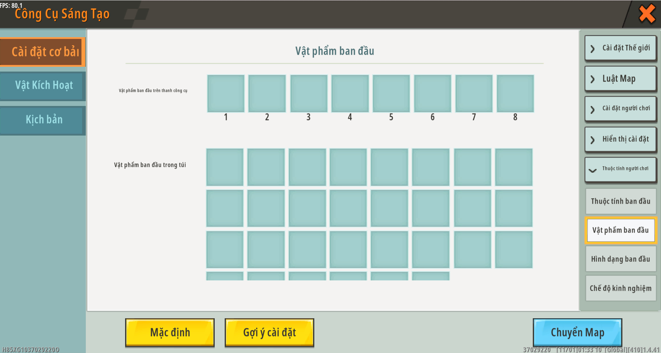
Task: Collapse the Thuộc tính người chơi section
Action: [620, 169]
